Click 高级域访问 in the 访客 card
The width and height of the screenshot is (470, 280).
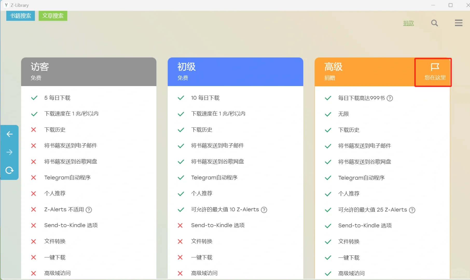[57, 274]
